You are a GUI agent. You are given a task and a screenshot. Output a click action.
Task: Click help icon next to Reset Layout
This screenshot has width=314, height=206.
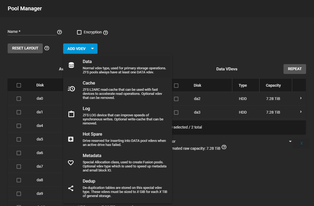coord(47,48)
